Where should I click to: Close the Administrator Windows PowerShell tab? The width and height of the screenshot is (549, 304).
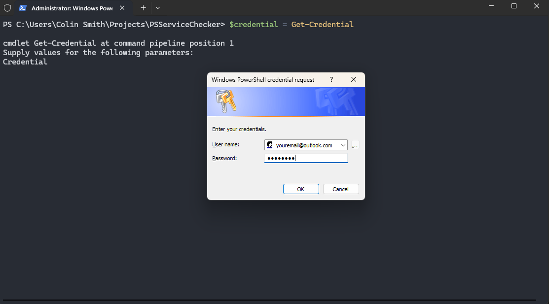click(x=122, y=8)
